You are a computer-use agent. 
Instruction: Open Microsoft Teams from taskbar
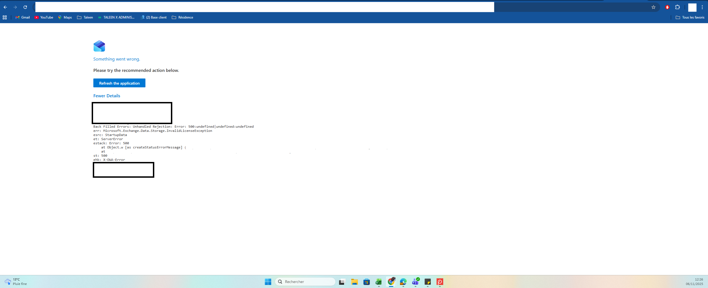415,282
